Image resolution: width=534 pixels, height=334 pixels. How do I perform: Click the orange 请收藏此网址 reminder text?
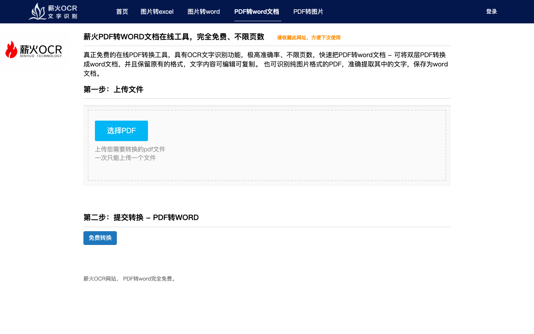308,37
